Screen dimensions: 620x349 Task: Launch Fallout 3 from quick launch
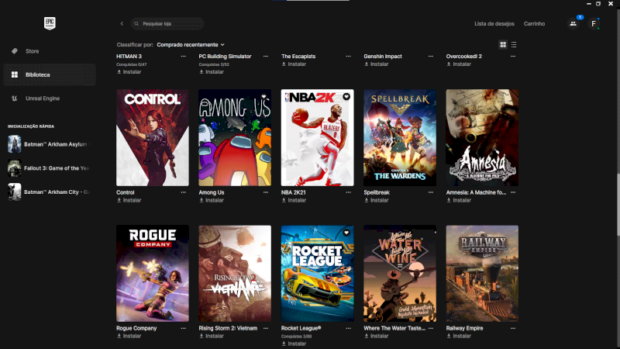tap(49, 168)
